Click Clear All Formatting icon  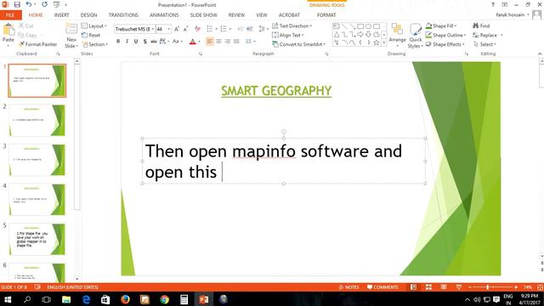click(197, 29)
